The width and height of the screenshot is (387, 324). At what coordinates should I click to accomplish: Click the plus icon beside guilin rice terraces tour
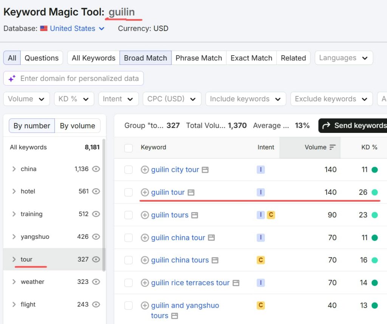tap(145, 283)
